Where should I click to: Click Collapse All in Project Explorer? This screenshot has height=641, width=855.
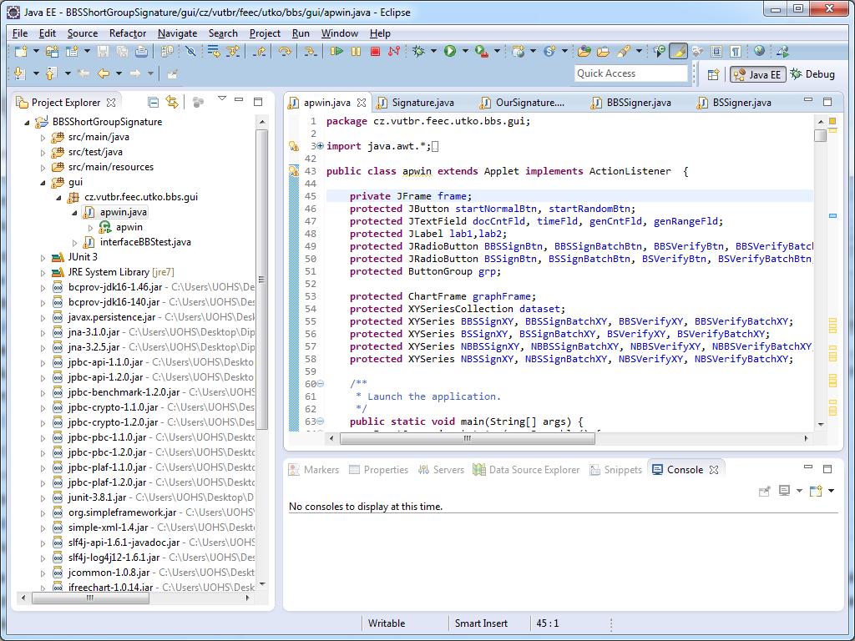154,102
